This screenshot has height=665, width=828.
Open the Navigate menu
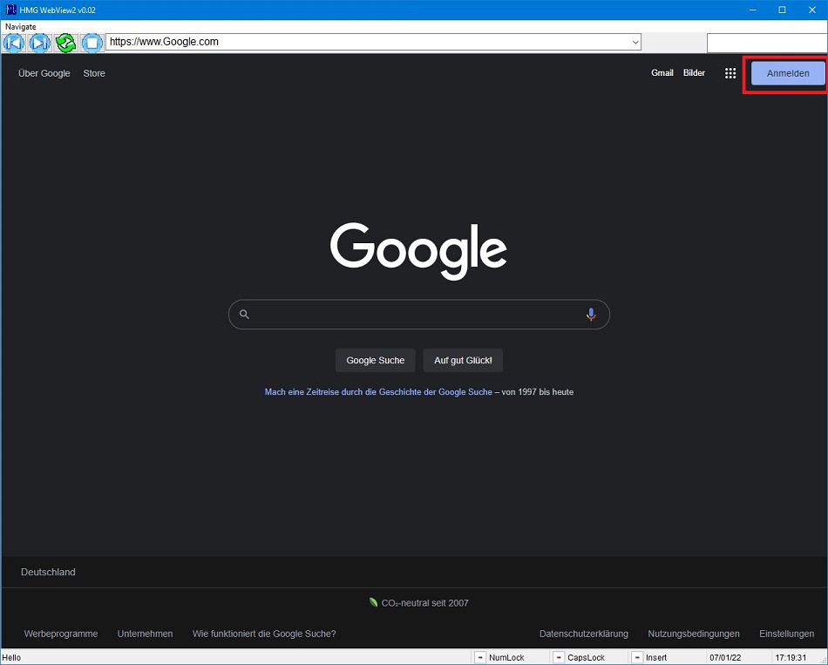pos(21,26)
